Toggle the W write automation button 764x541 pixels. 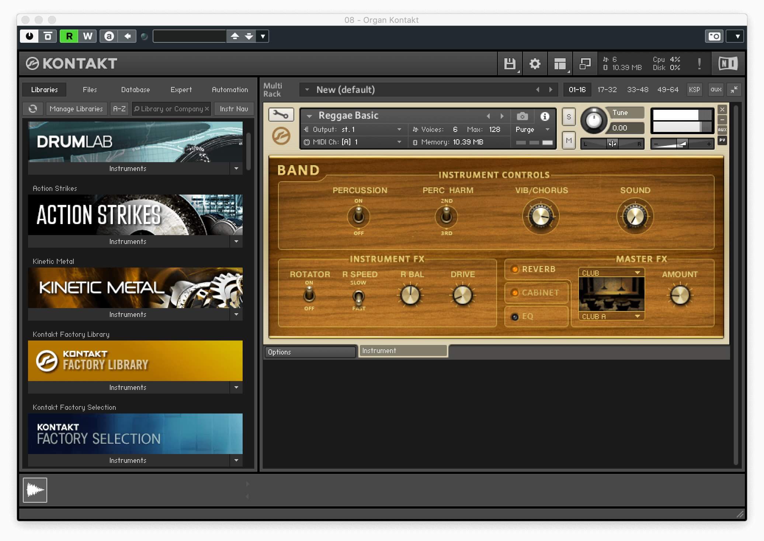click(x=87, y=36)
